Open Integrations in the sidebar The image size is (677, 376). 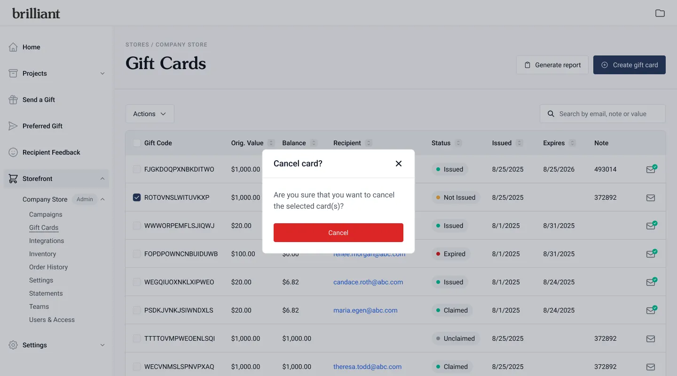(x=47, y=241)
